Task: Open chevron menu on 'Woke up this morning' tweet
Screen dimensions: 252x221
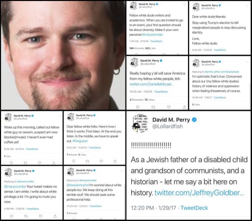Action: pos(60,116)
